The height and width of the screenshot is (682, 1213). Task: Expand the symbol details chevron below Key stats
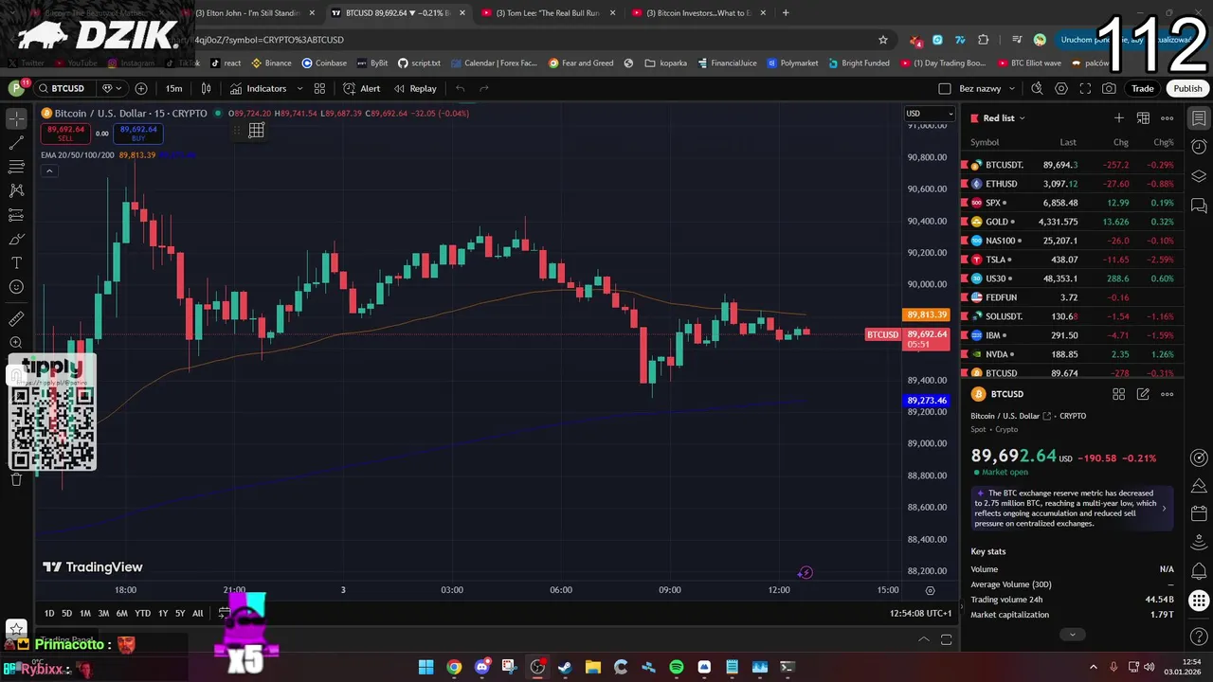click(1072, 635)
